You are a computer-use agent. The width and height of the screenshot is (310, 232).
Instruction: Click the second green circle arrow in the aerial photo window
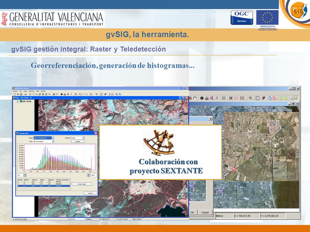[x=286, y=98]
